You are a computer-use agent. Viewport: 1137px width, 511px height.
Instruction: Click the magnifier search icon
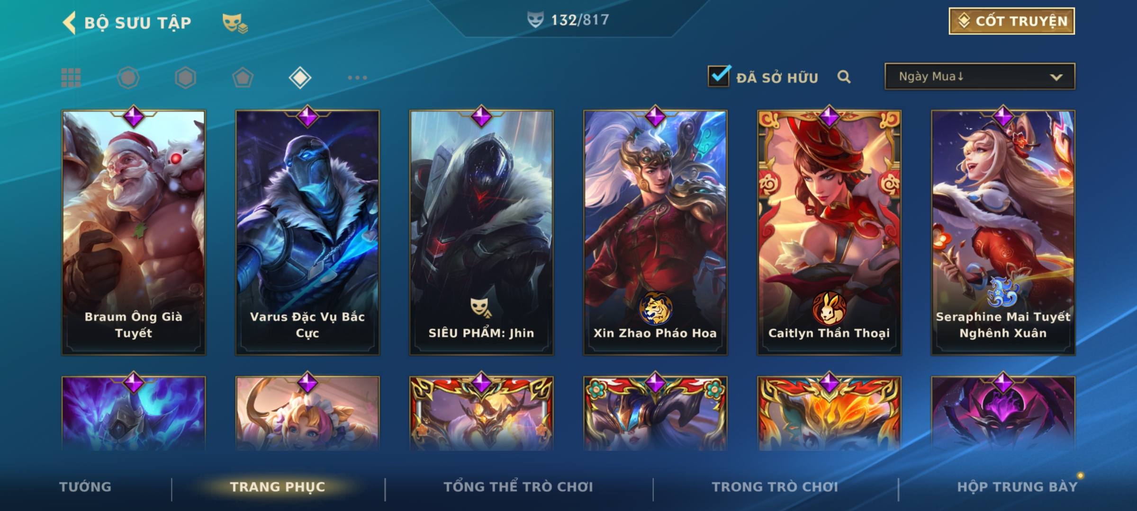pos(844,77)
